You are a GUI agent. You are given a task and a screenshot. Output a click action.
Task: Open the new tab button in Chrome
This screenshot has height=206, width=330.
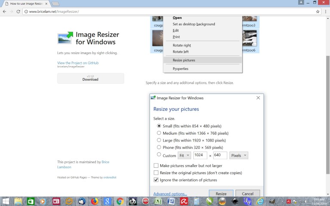pos(55,3)
